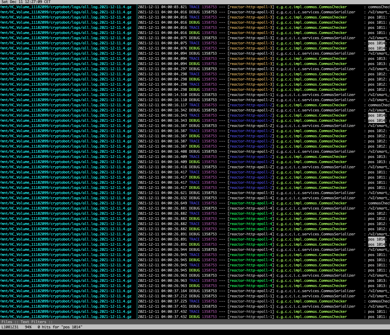Click the timestamp 04:00:26.632

click(174, 198)
